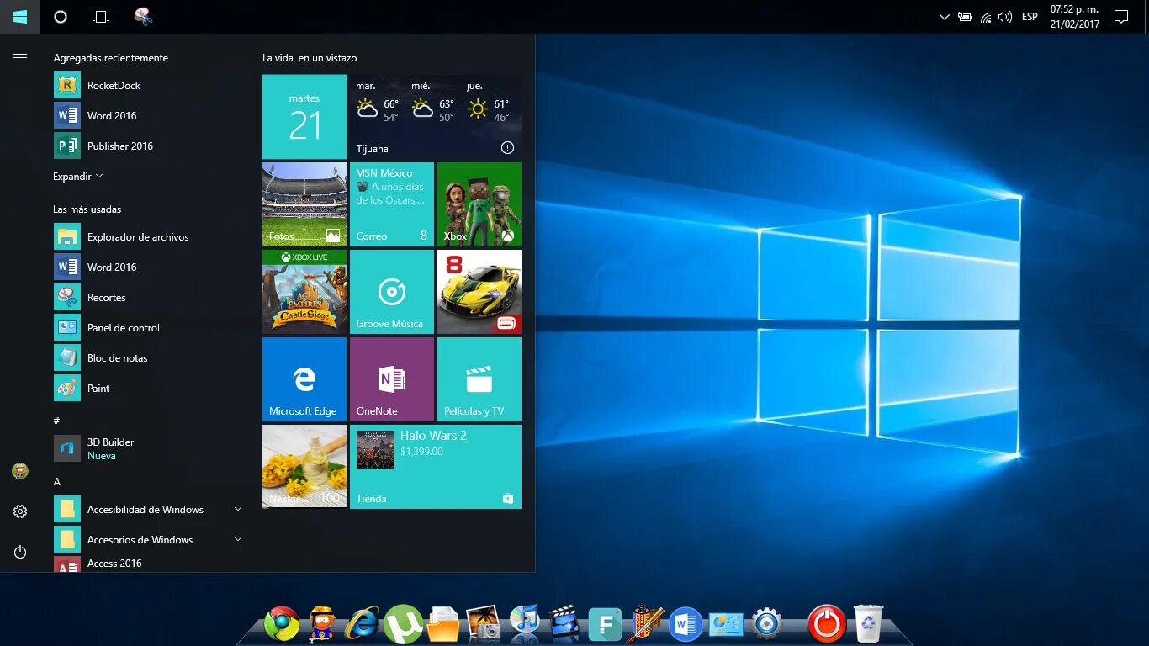Open the documents folder icon in dock
This screenshot has width=1149, height=646.
(443, 624)
